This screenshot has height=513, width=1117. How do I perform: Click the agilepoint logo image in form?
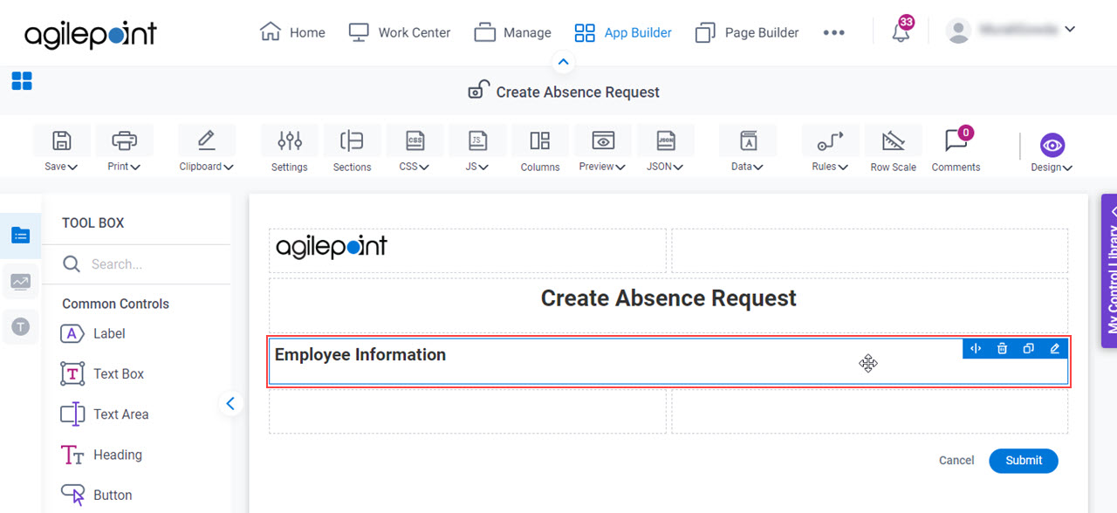click(x=332, y=247)
